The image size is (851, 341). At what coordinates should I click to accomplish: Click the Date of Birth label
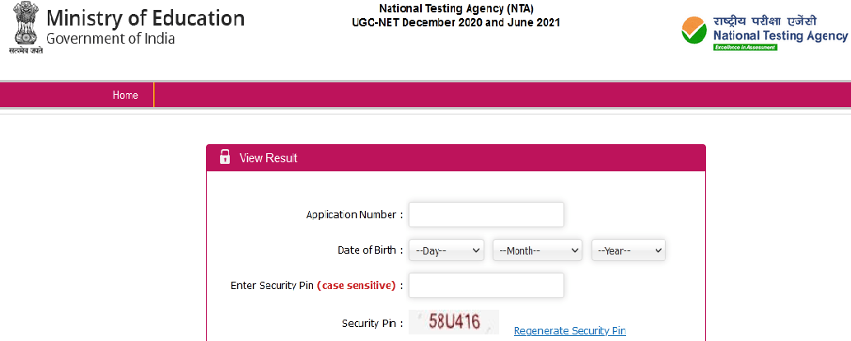click(370, 250)
